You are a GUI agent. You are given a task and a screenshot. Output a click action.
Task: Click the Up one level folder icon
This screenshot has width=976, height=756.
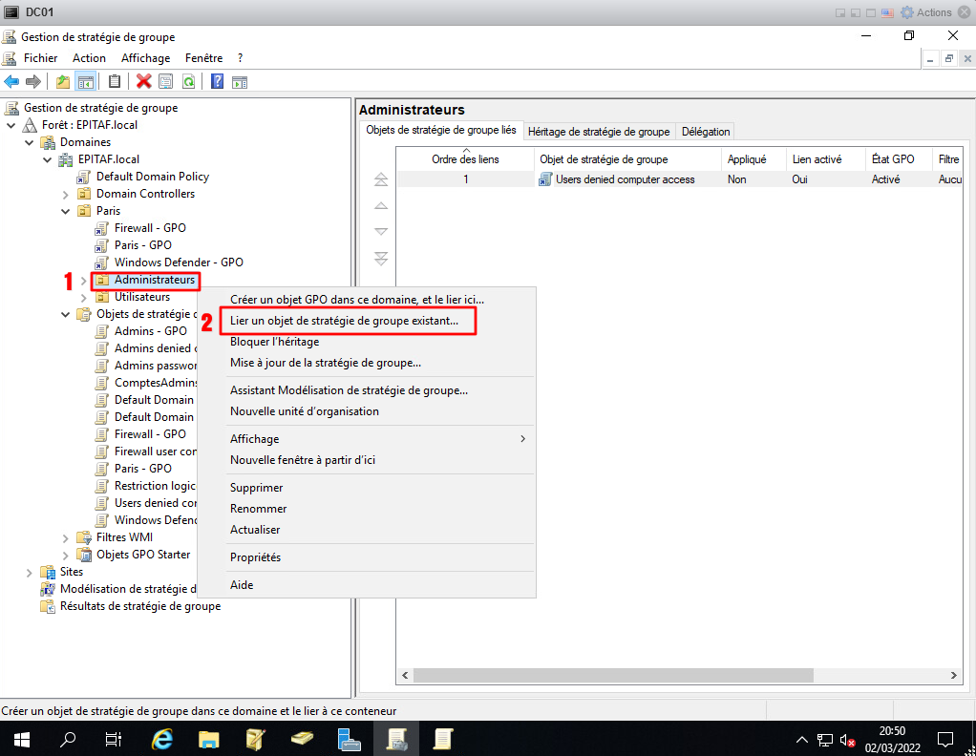(63, 82)
